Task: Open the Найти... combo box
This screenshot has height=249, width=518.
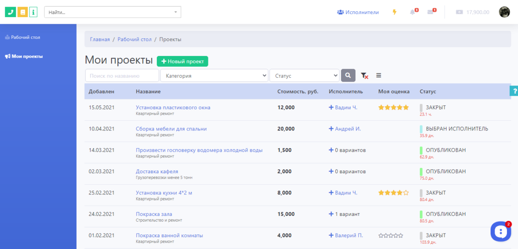Action: coord(112,12)
